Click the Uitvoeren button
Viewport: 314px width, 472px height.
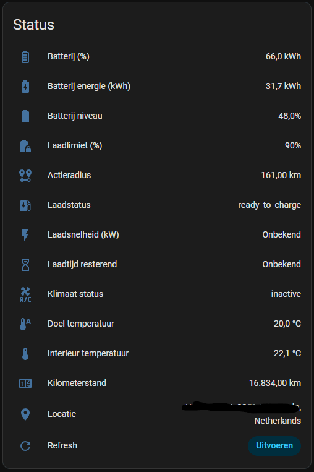coord(274,446)
